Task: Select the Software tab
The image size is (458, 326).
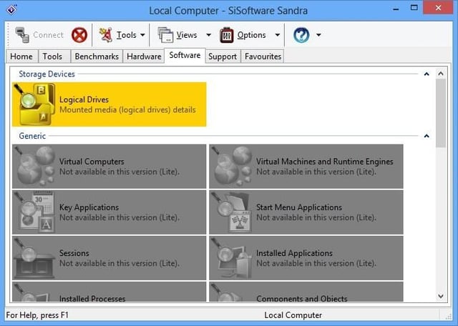Action: click(x=185, y=55)
